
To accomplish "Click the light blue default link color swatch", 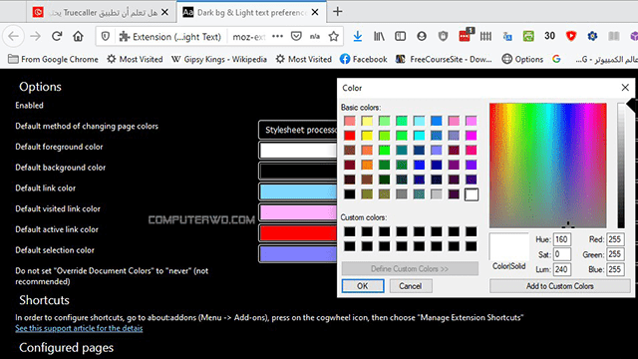I will 298,191.
